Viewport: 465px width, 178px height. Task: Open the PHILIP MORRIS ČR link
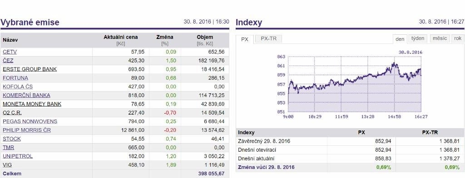point(27,130)
